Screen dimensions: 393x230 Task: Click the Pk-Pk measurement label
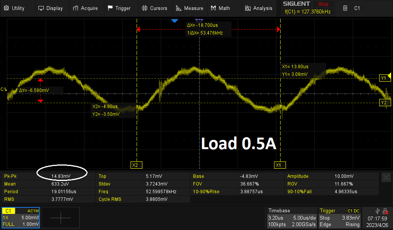(x=10, y=176)
